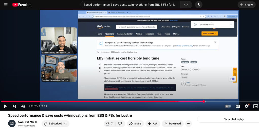Dislike the video
This screenshot has width=259, height=128.
(x=120, y=124)
